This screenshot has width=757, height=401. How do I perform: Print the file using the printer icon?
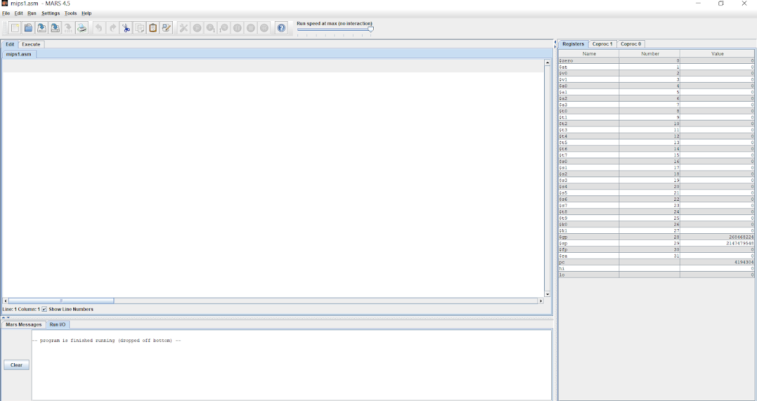[x=82, y=28]
